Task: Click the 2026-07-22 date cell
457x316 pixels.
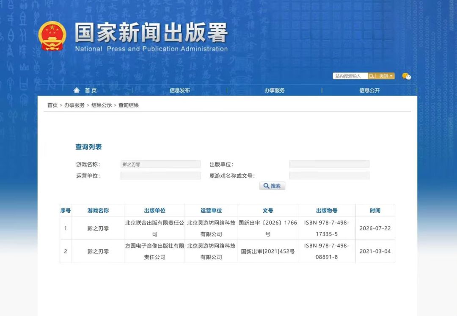Action: click(375, 228)
